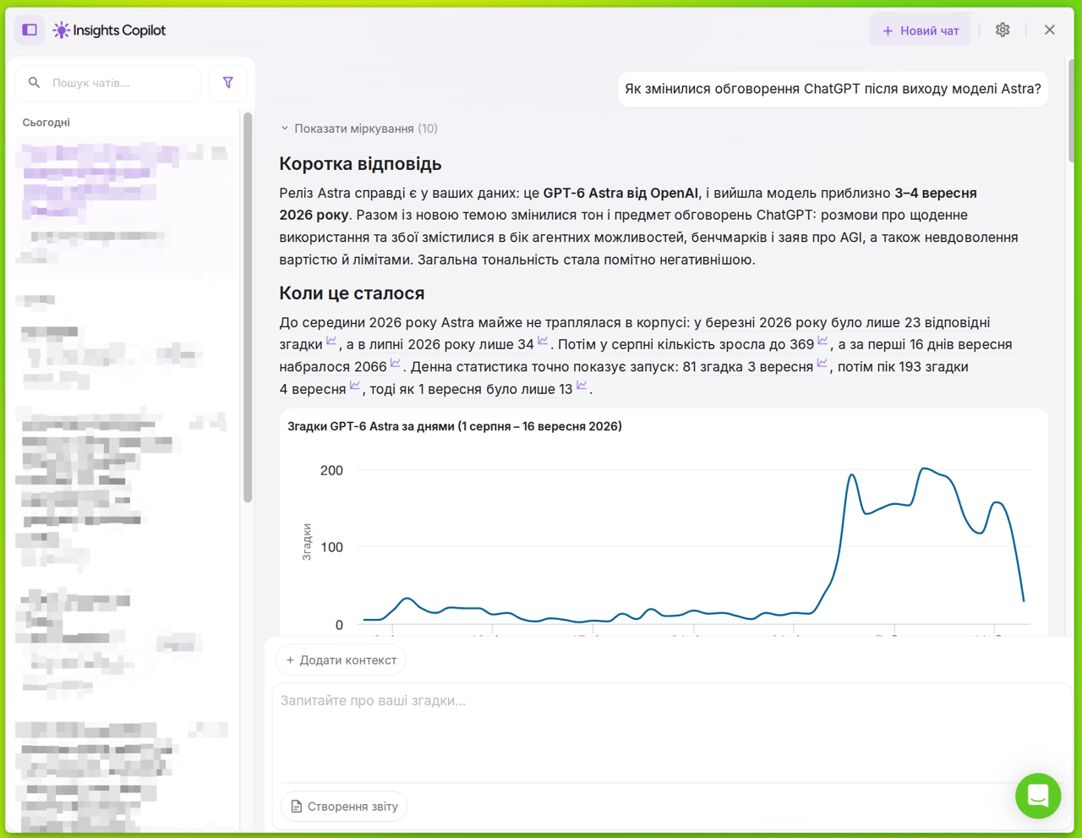Focus the "Пошук чатів..." search field
Screen dimensions: 1082x838
tap(108, 83)
